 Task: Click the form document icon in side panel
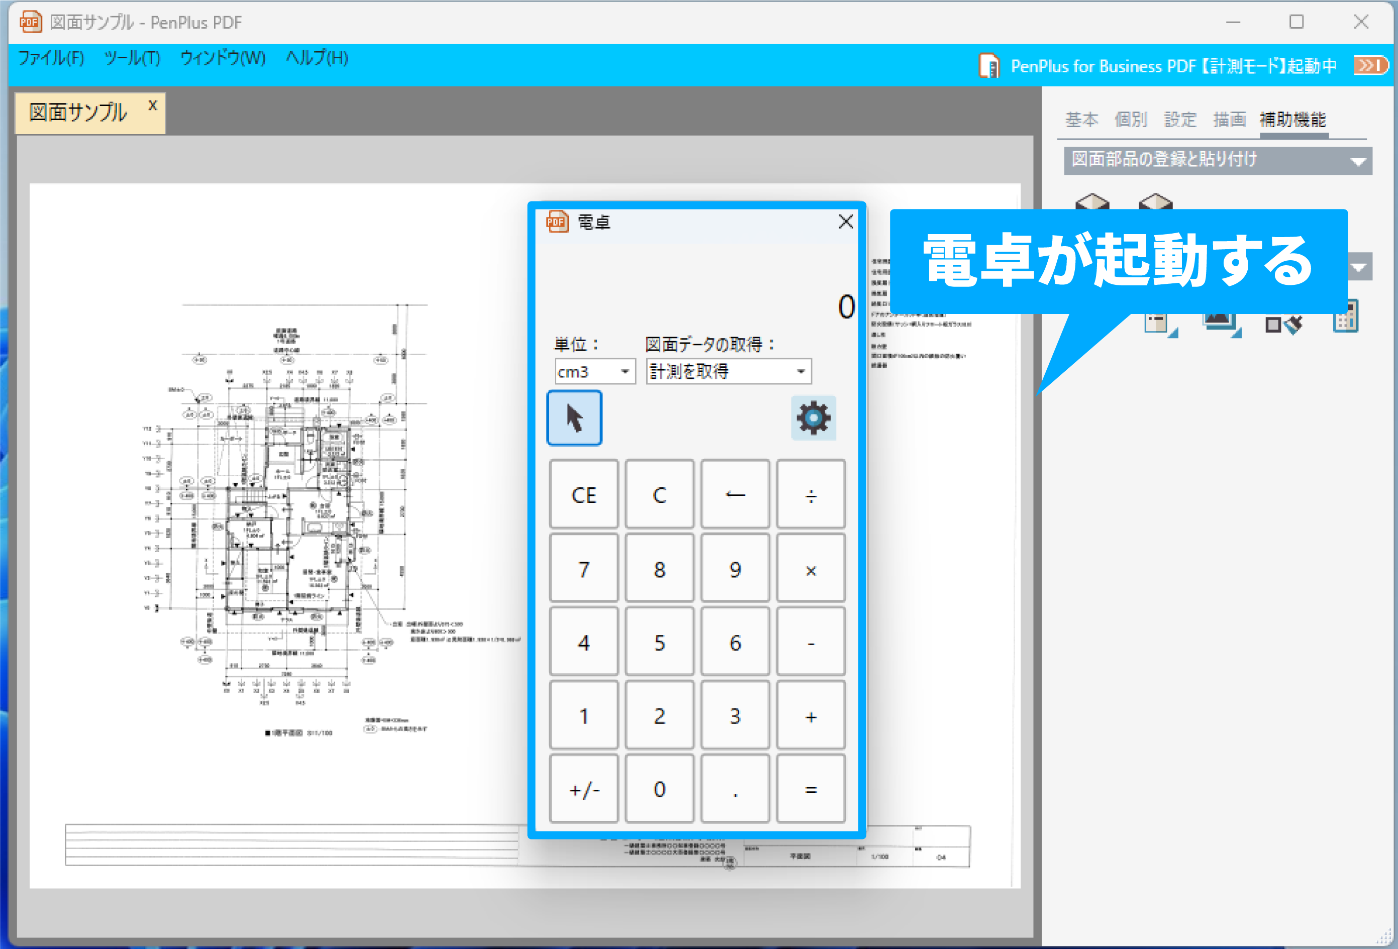(1157, 323)
